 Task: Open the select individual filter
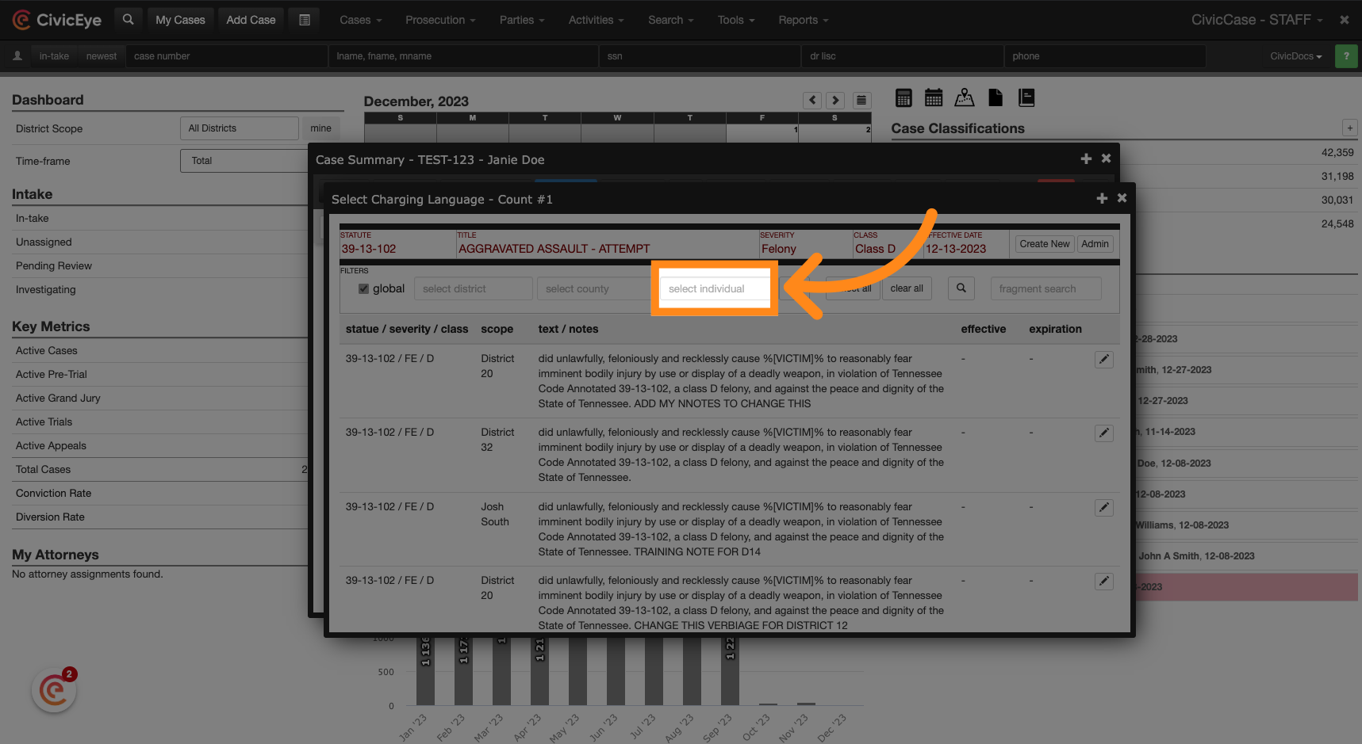pos(715,288)
